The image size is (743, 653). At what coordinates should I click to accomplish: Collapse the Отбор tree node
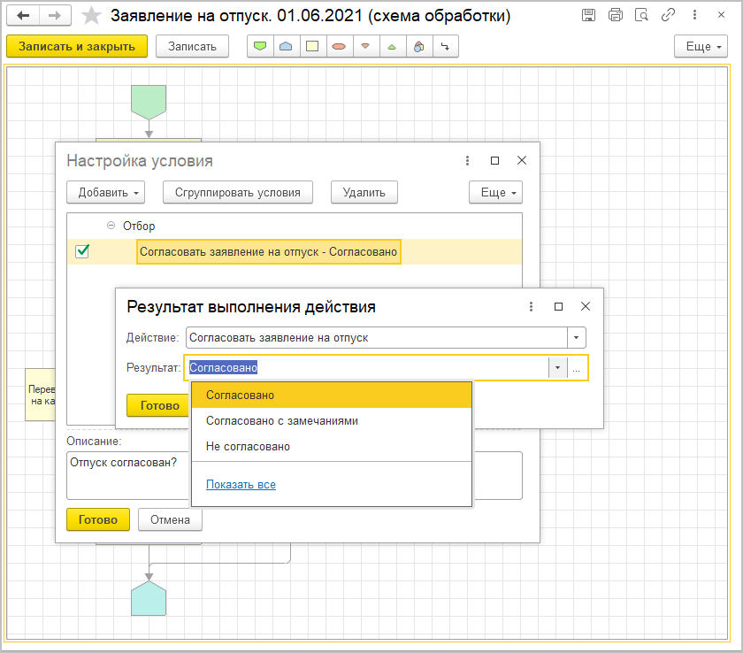[111, 226]
